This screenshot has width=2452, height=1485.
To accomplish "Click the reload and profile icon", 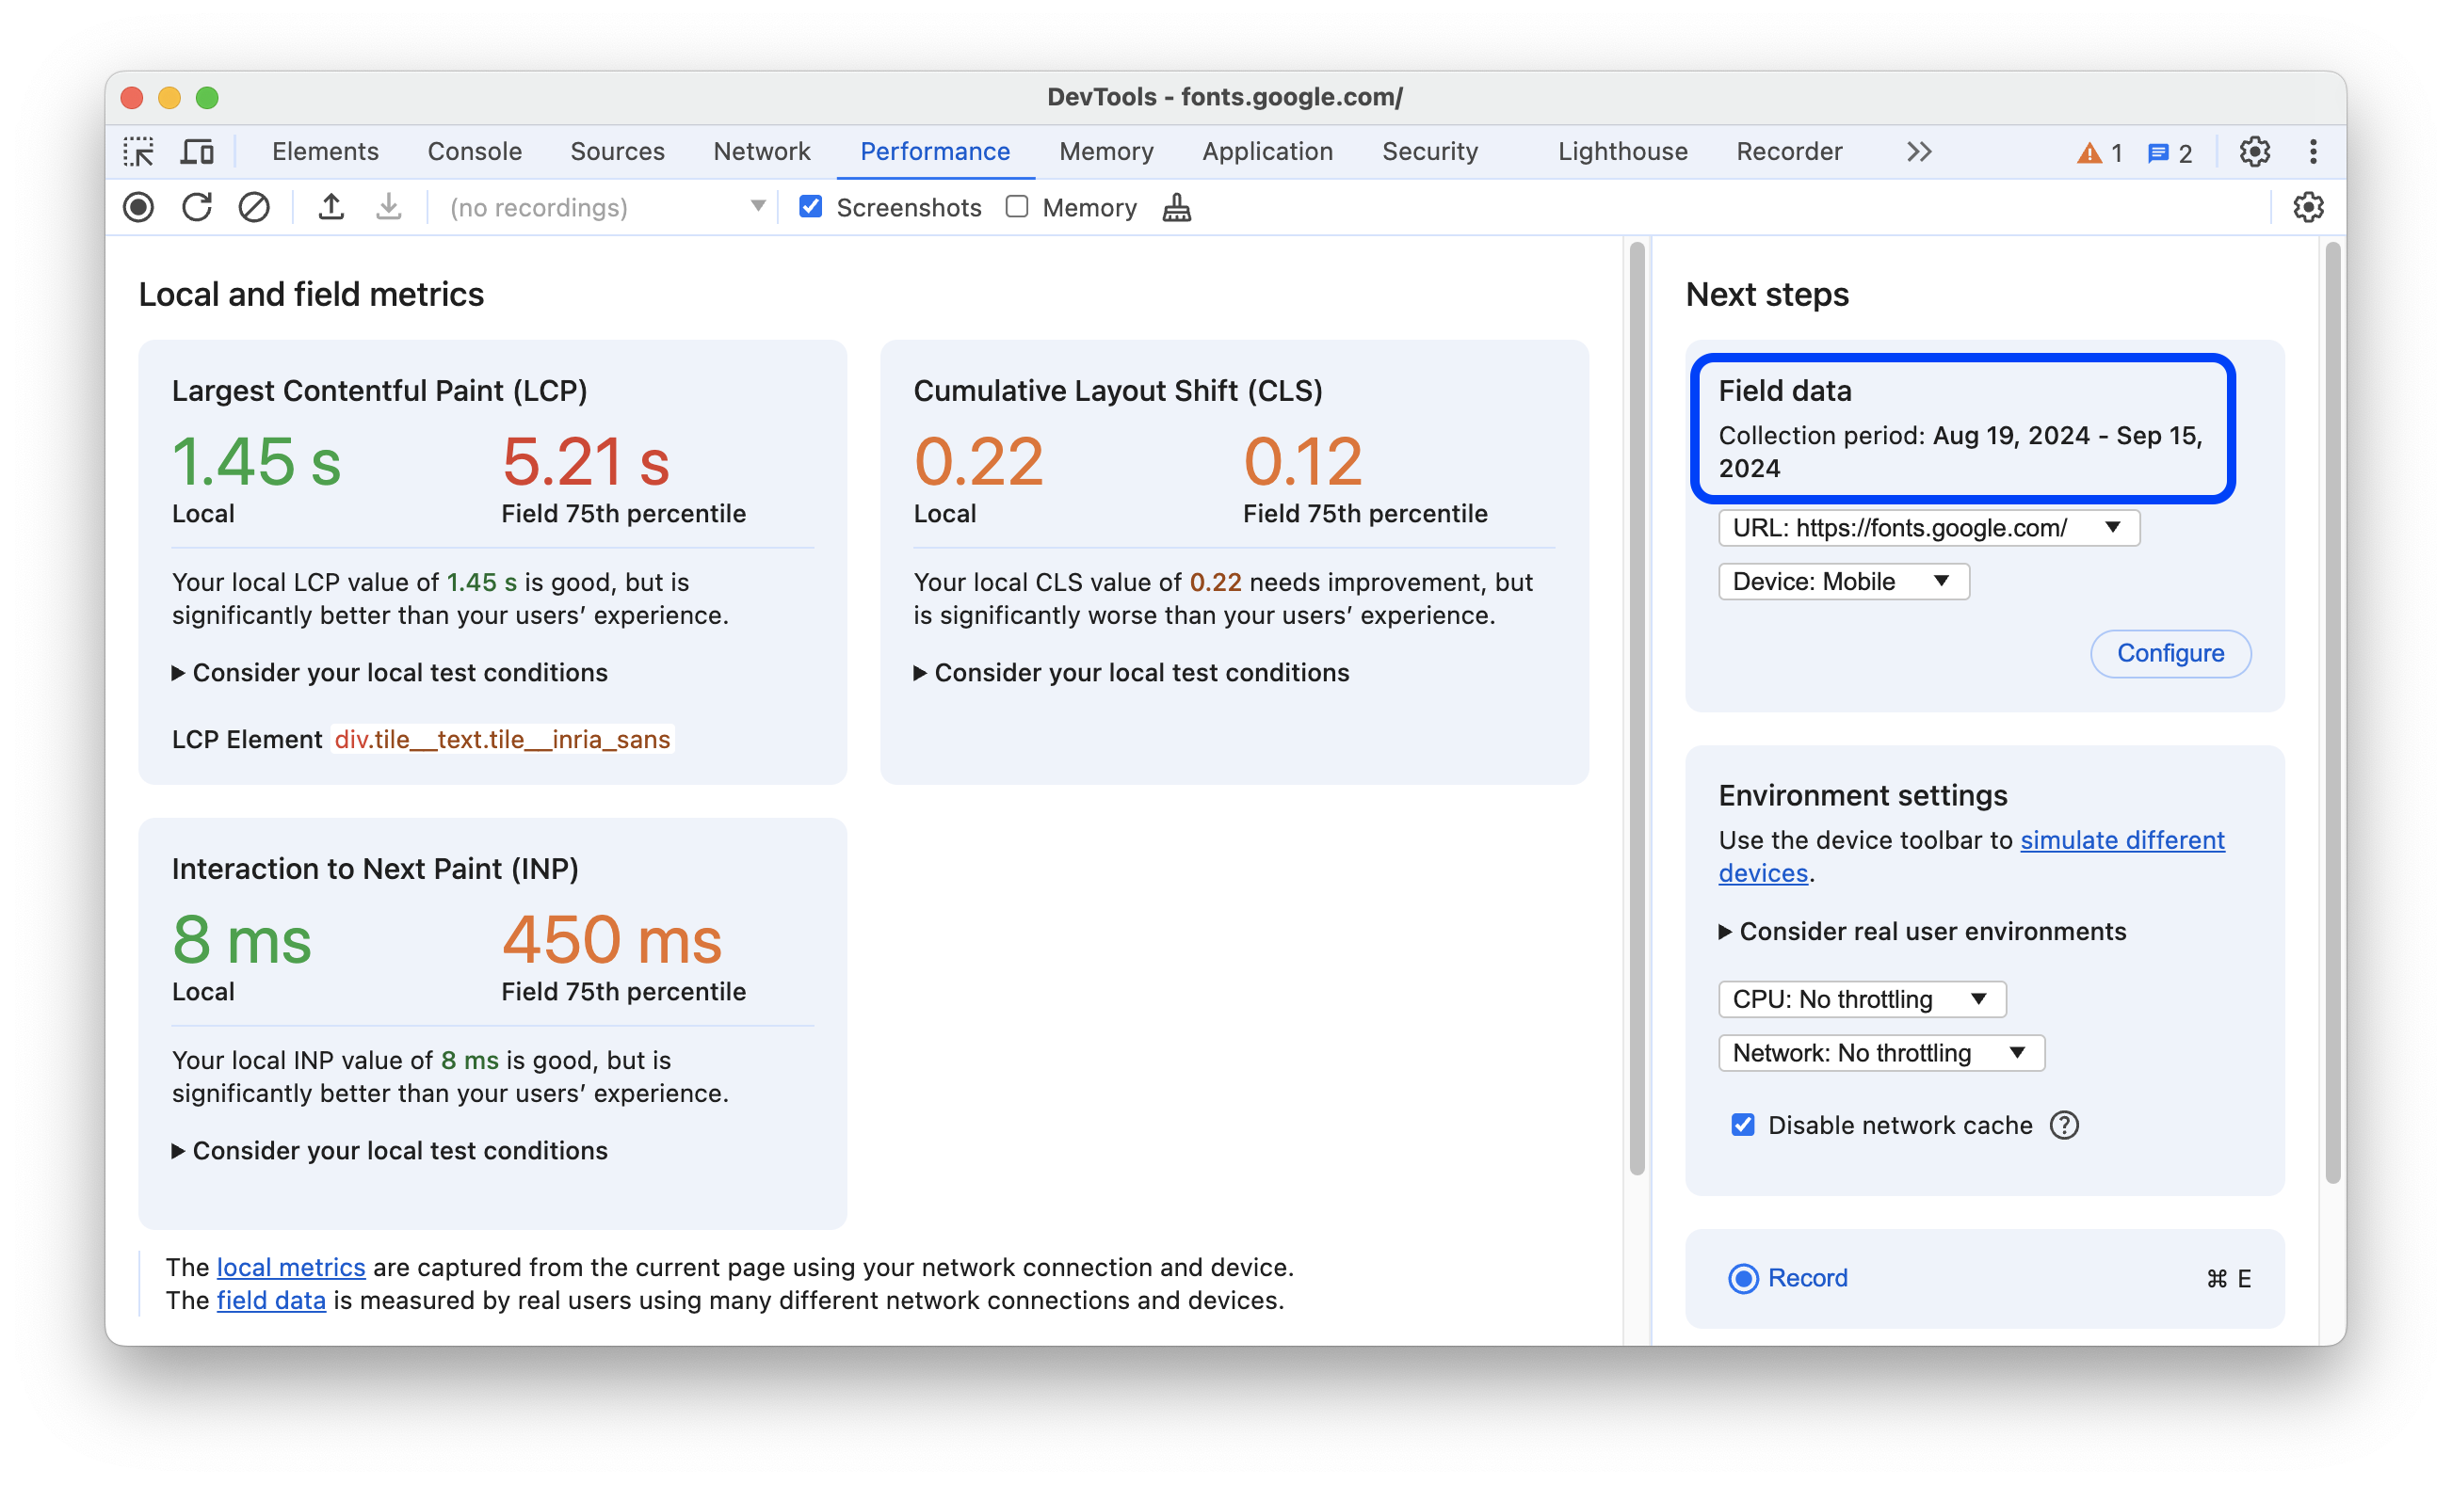I will (196, 208).
